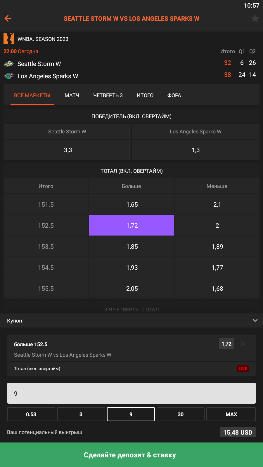263x467 pixels.
Task: Choose the 30 quick stake amount
Action: (x=181, y=414)
